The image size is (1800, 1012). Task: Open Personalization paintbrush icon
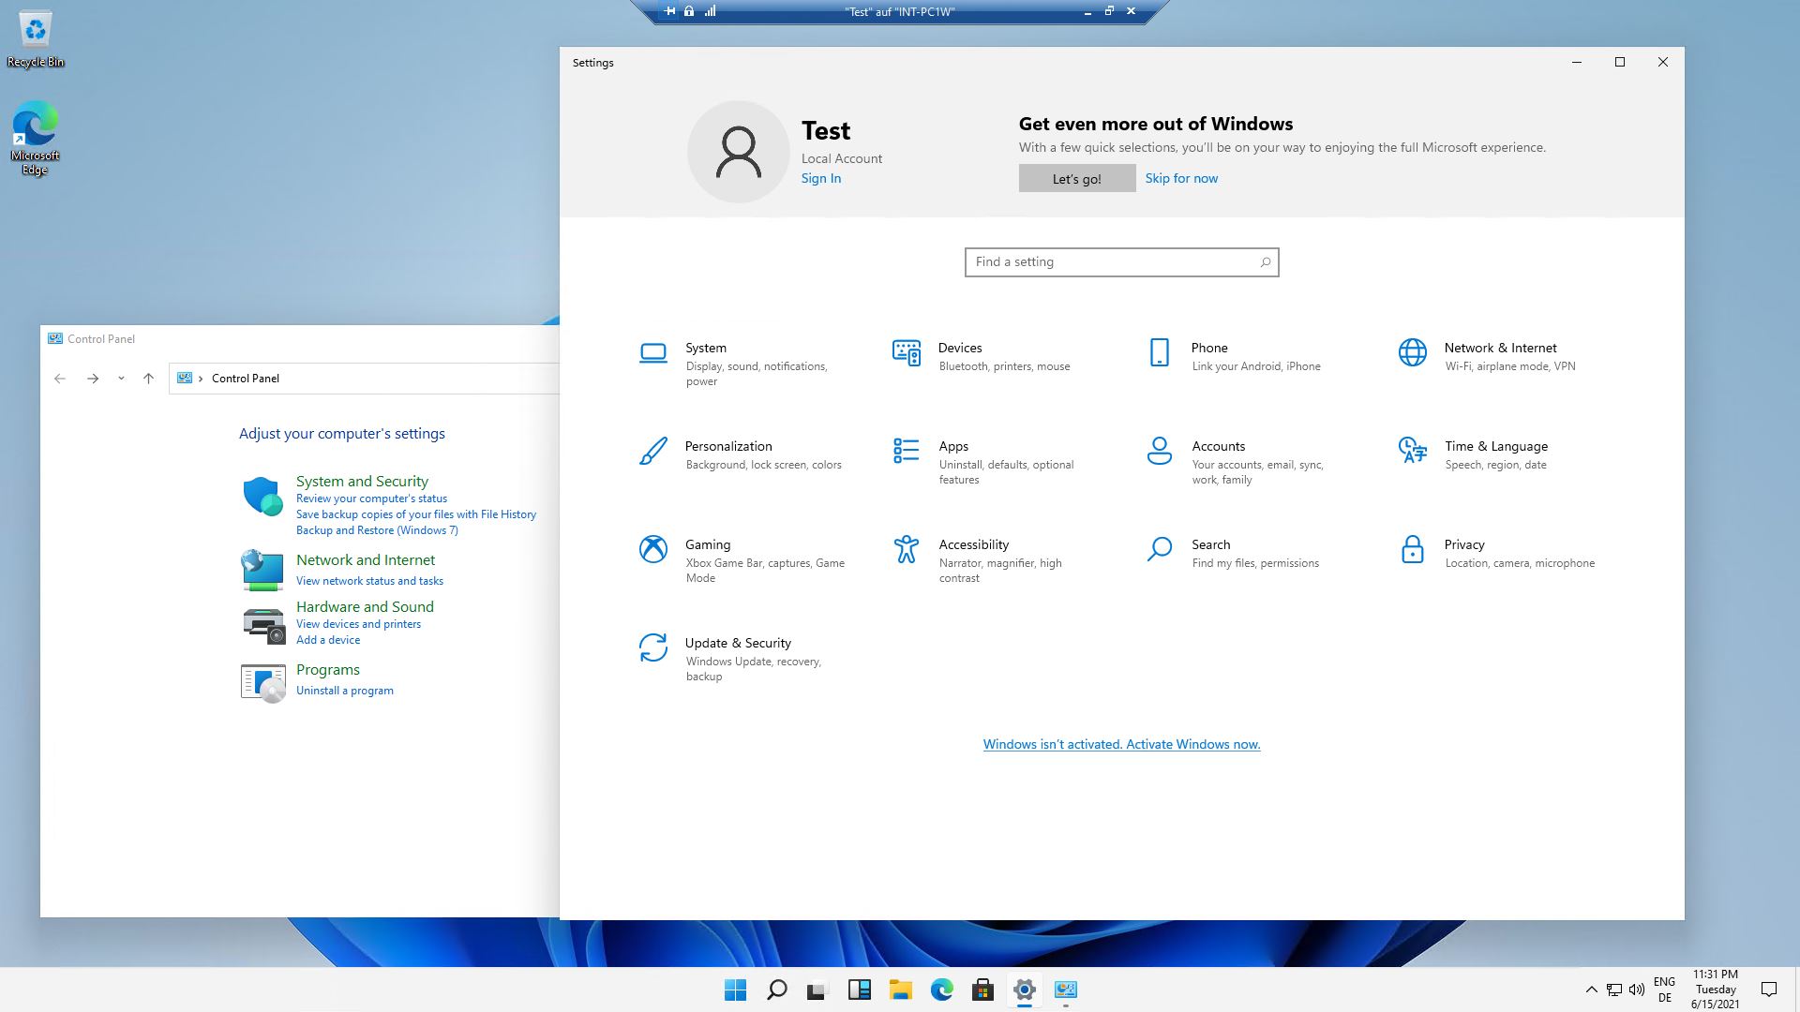pyautogui.click(x=653, y=452)
